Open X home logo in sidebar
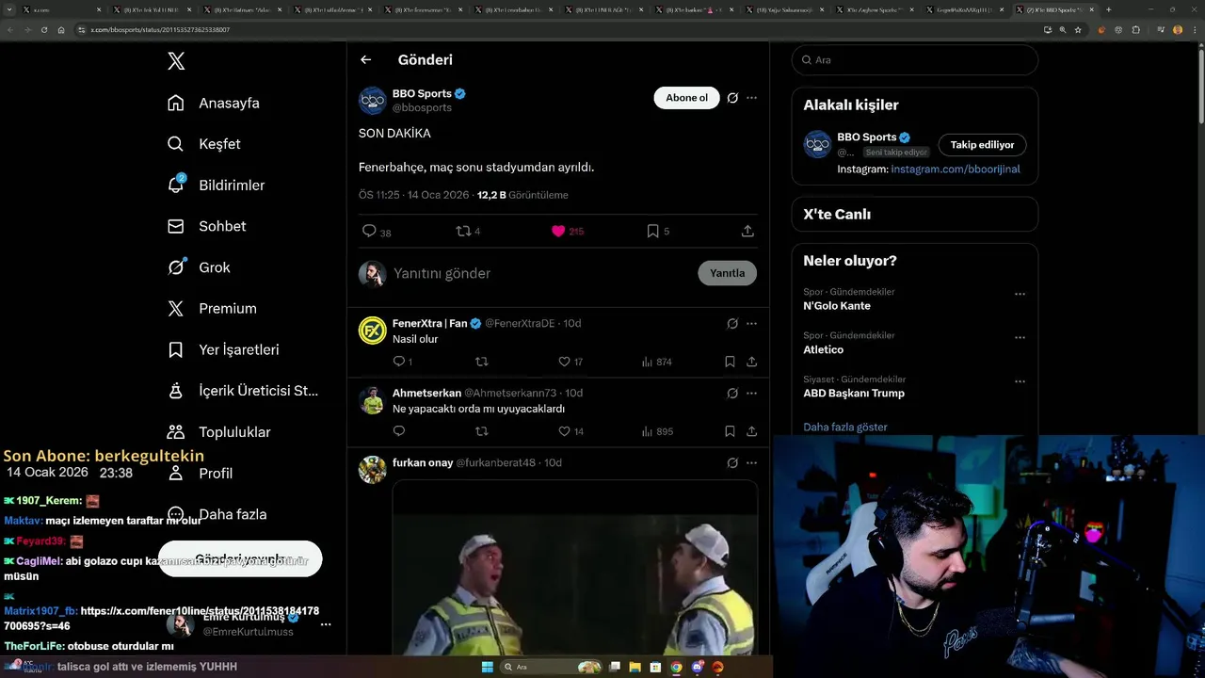Screen dimensions: 1205x678 (x=176, y=61)
